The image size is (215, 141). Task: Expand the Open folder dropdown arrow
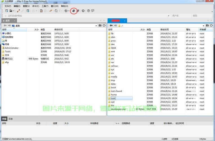(14, 11)
